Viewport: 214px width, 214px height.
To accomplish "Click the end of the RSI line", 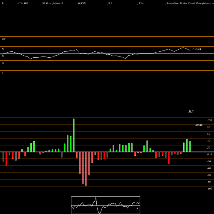I will (190, 50).
